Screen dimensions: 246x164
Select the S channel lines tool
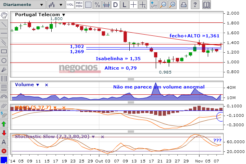tap(4, 115)
